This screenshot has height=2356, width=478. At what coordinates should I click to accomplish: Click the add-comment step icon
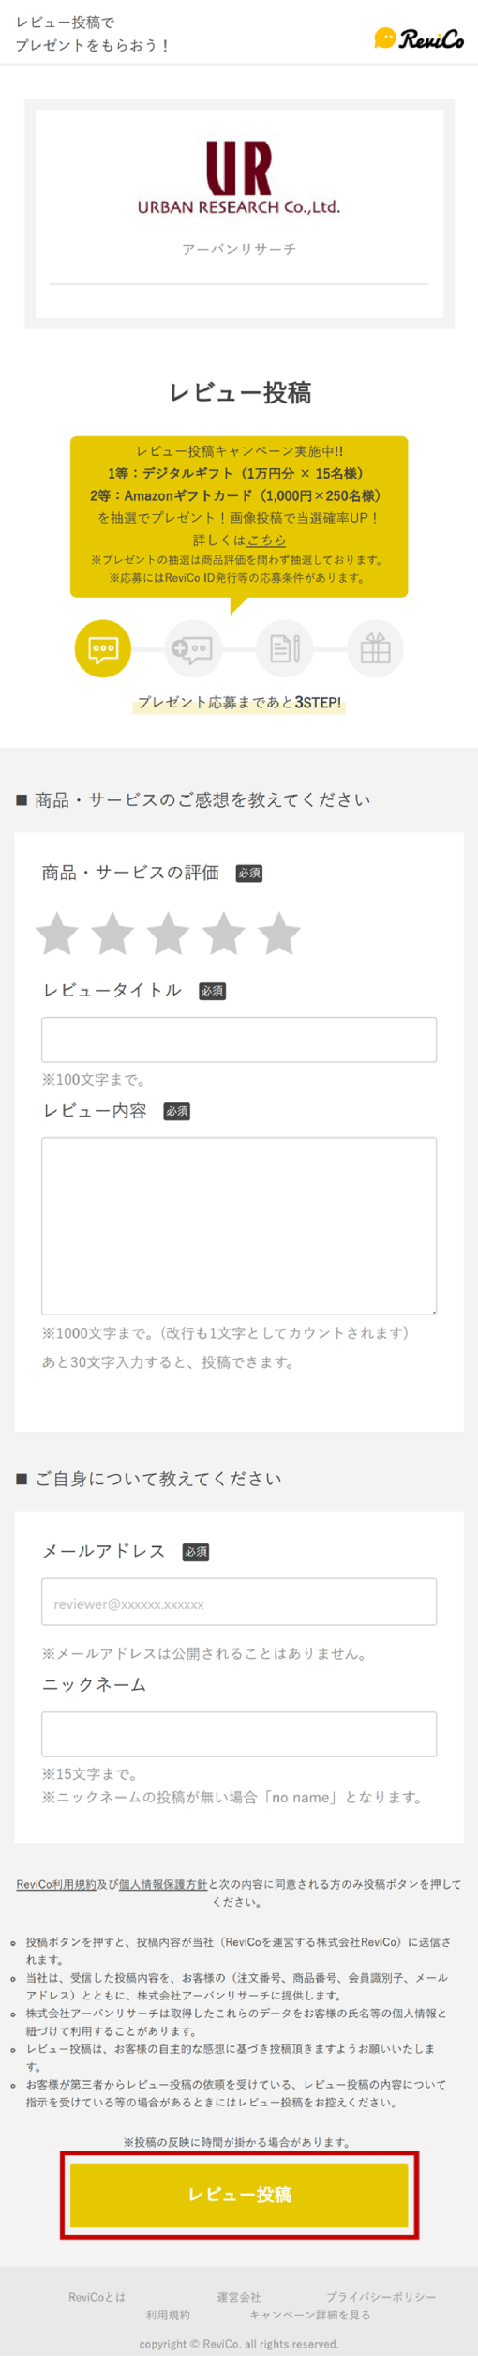[x=194, y=648]
